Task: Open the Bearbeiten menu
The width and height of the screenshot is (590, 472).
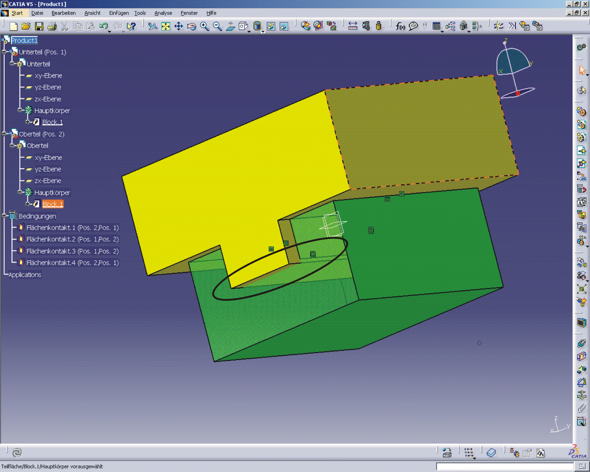Action: 63,13
